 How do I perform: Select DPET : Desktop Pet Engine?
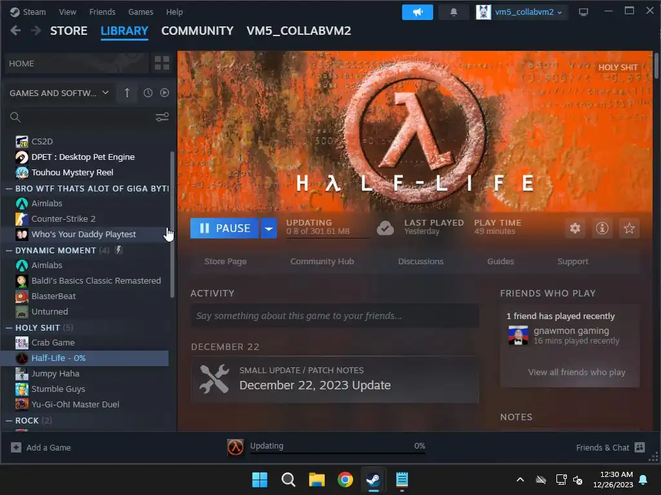click(x=85, y=157)
